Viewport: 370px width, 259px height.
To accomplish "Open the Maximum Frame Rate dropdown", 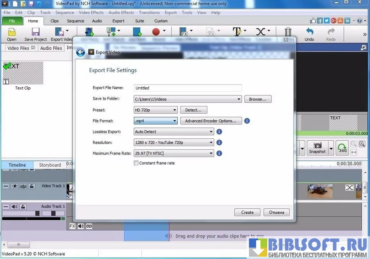I will point(174,153).
